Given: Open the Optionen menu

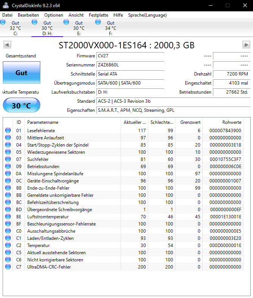Looking at the screenshot, I should pyautogui.click(x=54, y=15).
